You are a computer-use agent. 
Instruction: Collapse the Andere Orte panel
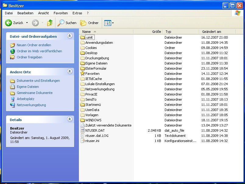tap(70, 72)
